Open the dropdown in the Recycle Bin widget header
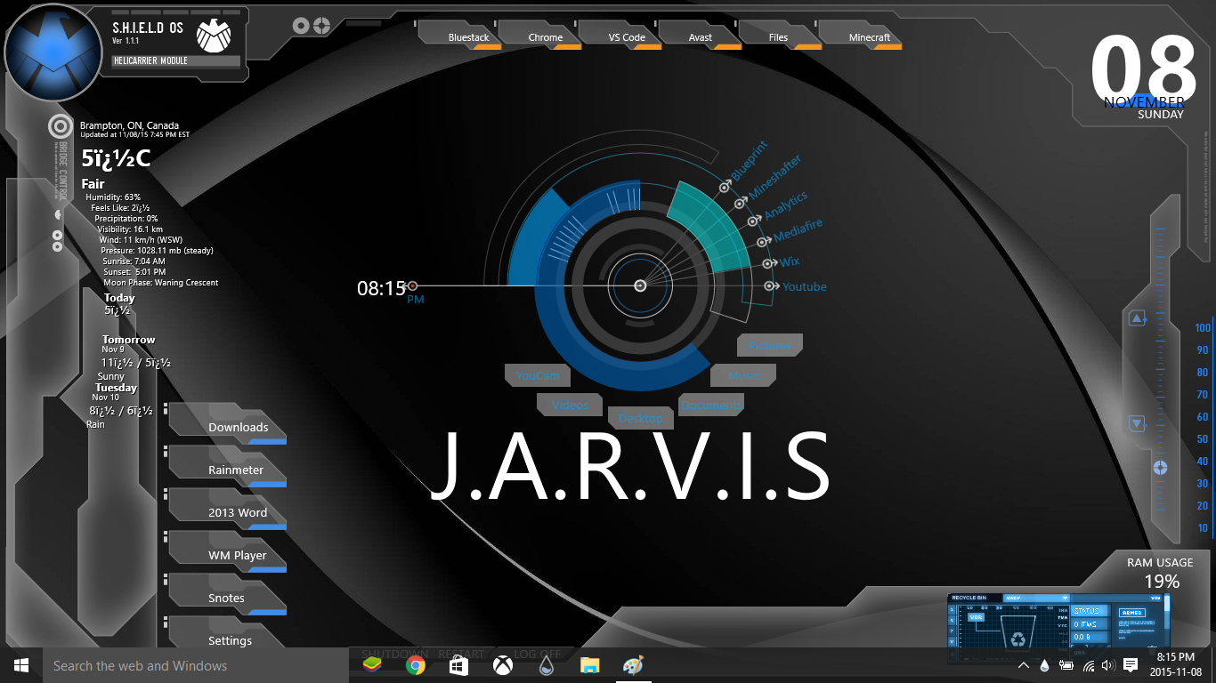Screen dimensions: 1216x683 click(1037, 598)
